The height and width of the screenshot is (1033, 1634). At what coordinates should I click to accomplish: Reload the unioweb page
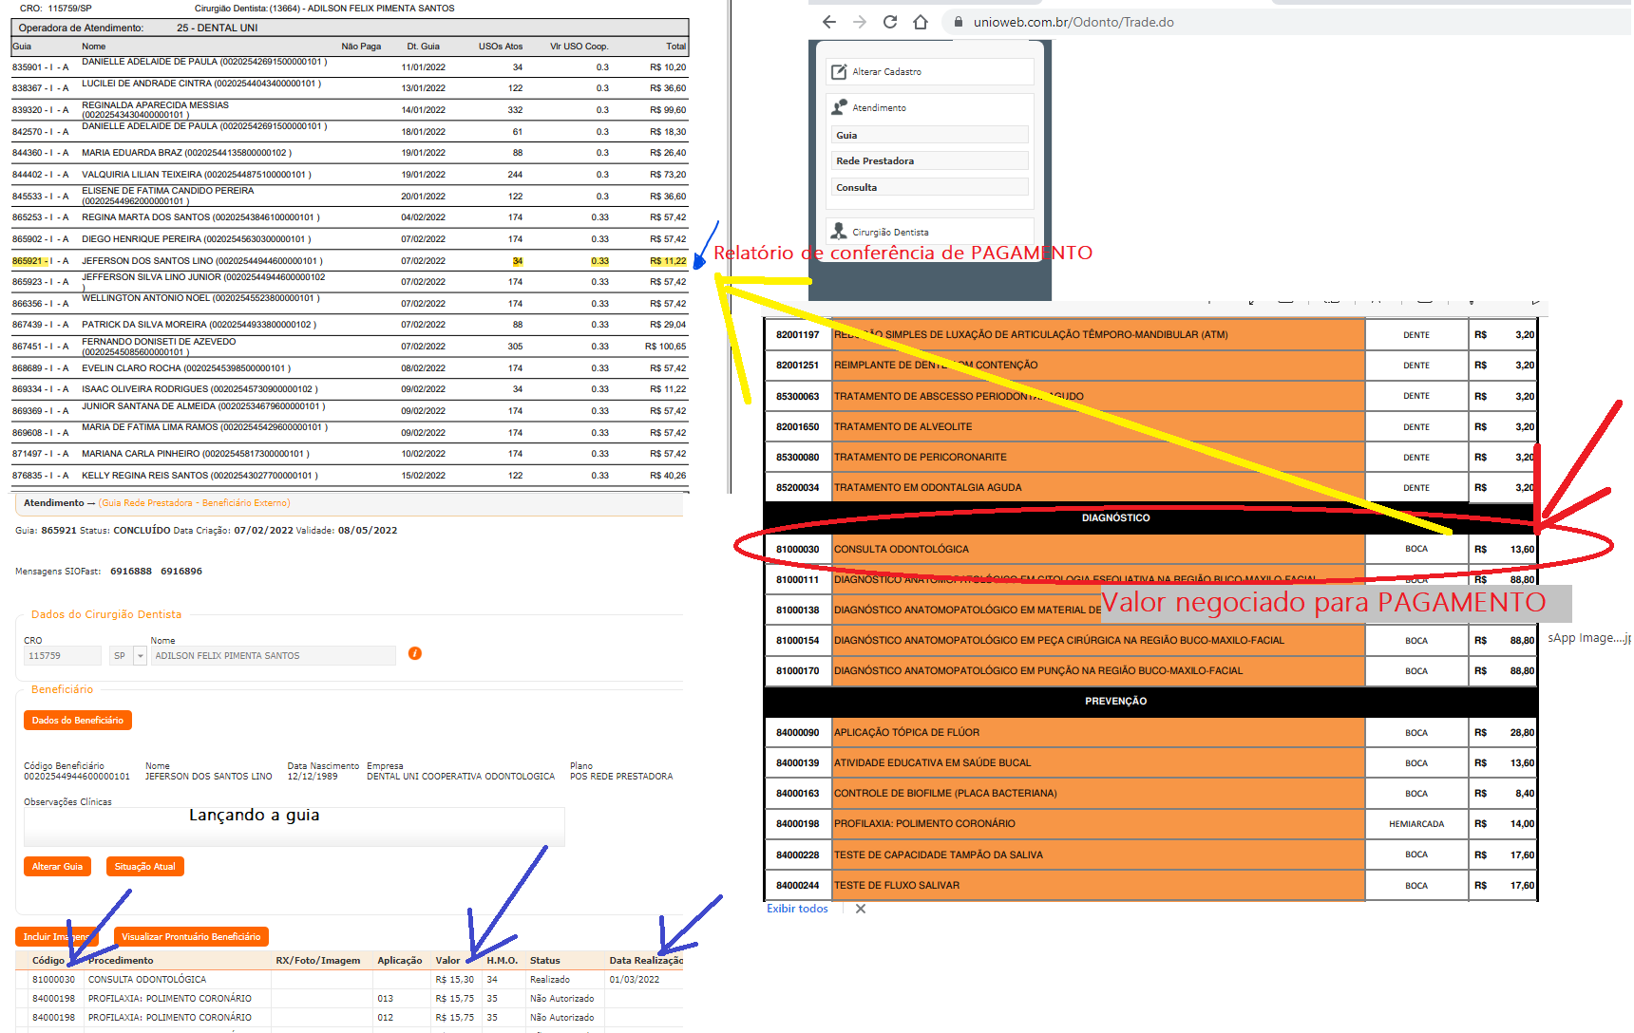pyautogui.click(x=890, y=22)
